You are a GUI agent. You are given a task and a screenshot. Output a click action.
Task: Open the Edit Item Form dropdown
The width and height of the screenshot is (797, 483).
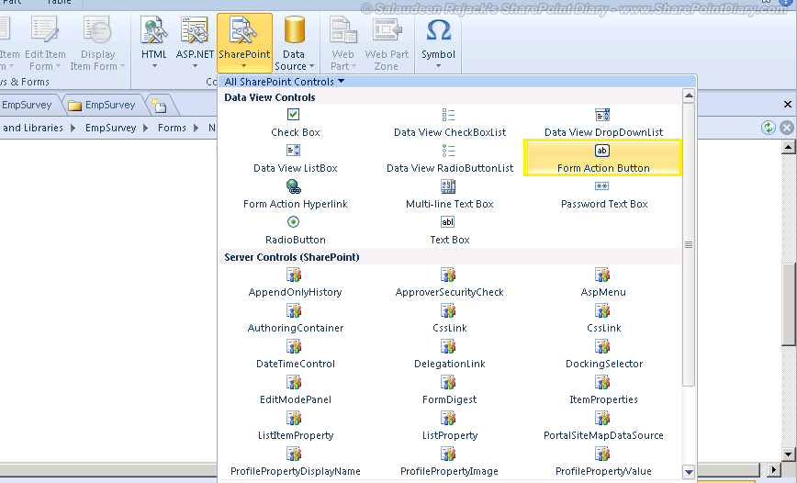pos(45,43)
